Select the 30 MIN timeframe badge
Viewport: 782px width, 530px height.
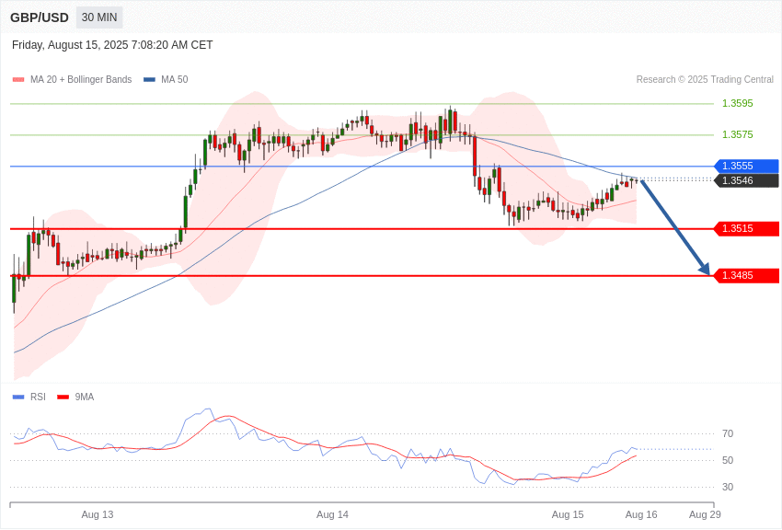(99, 17)
